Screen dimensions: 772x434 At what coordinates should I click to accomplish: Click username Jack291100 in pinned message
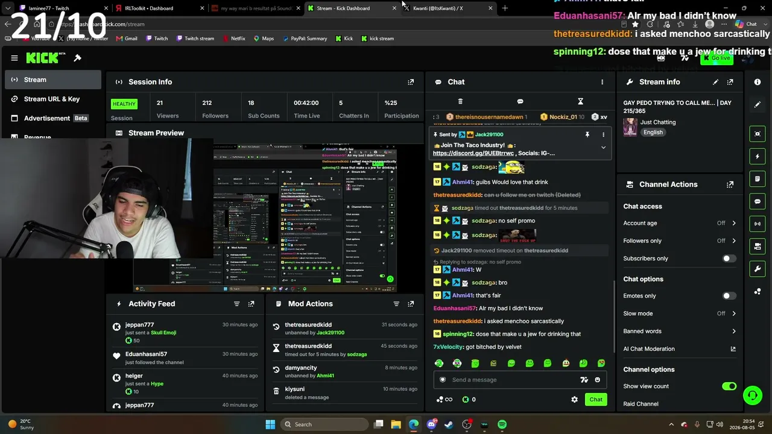coord(489,134)
